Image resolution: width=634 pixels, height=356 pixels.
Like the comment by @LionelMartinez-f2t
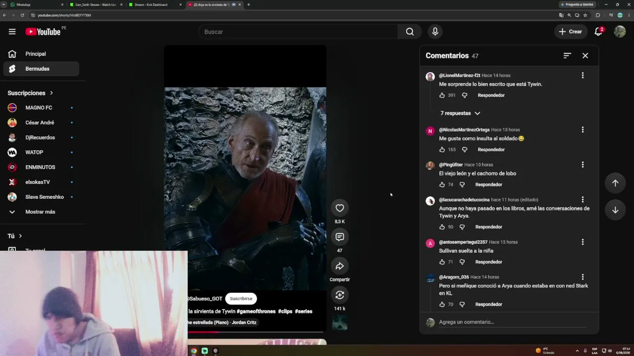(442, 95)
